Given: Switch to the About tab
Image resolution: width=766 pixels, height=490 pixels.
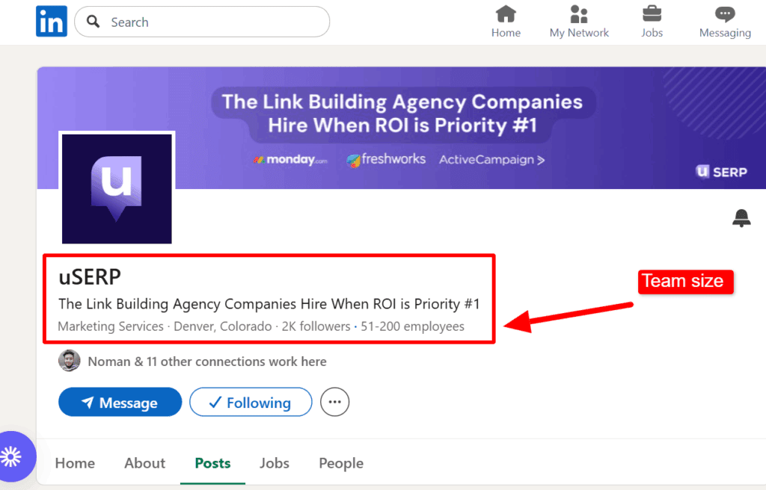Looking at the screenshot, I should click(144, 463).
